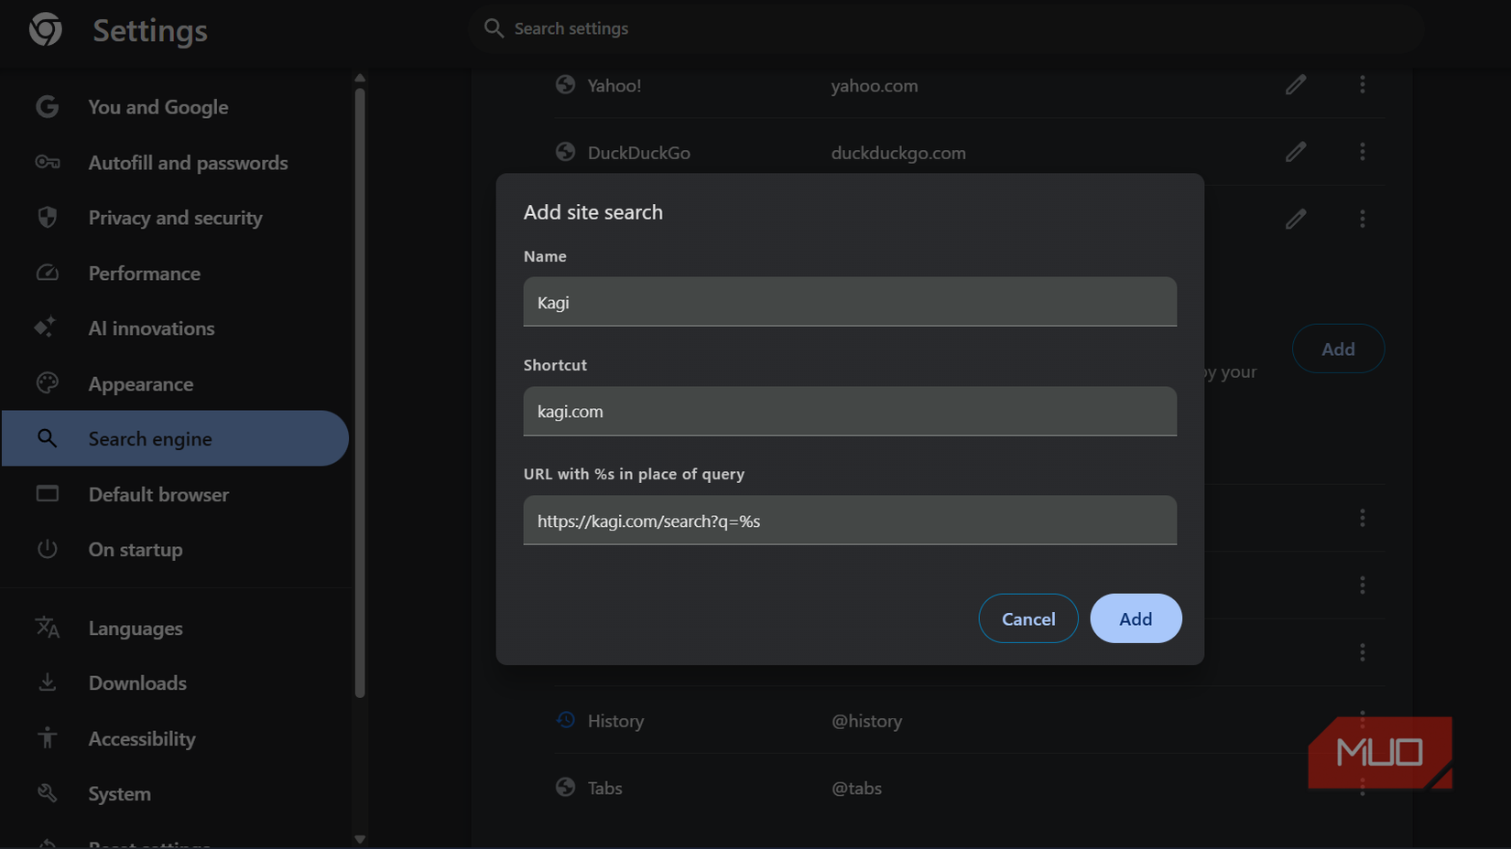Open the Default browser settings section

(x=158, y=494)
